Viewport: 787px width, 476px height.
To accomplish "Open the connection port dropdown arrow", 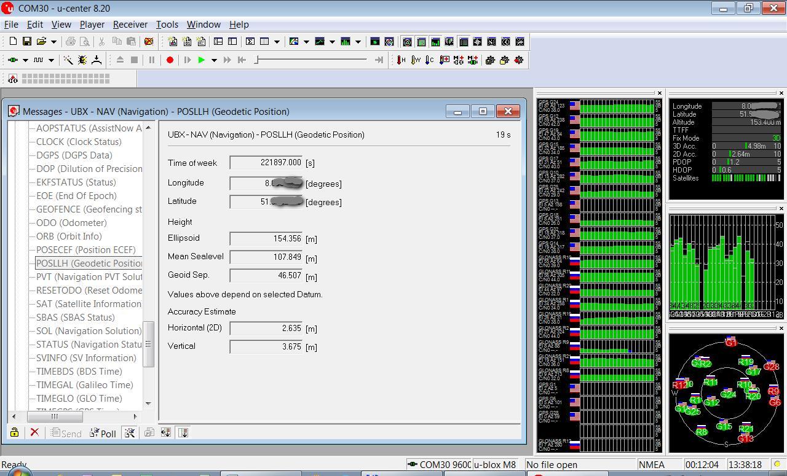I will (x=25, y=60).
